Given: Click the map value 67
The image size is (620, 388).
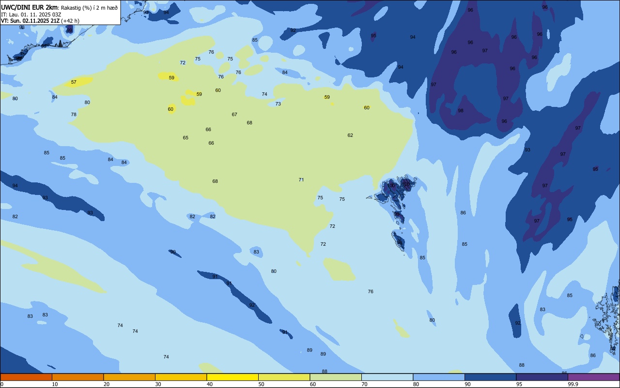Looking at the screenshot, I should click(234, 115).
